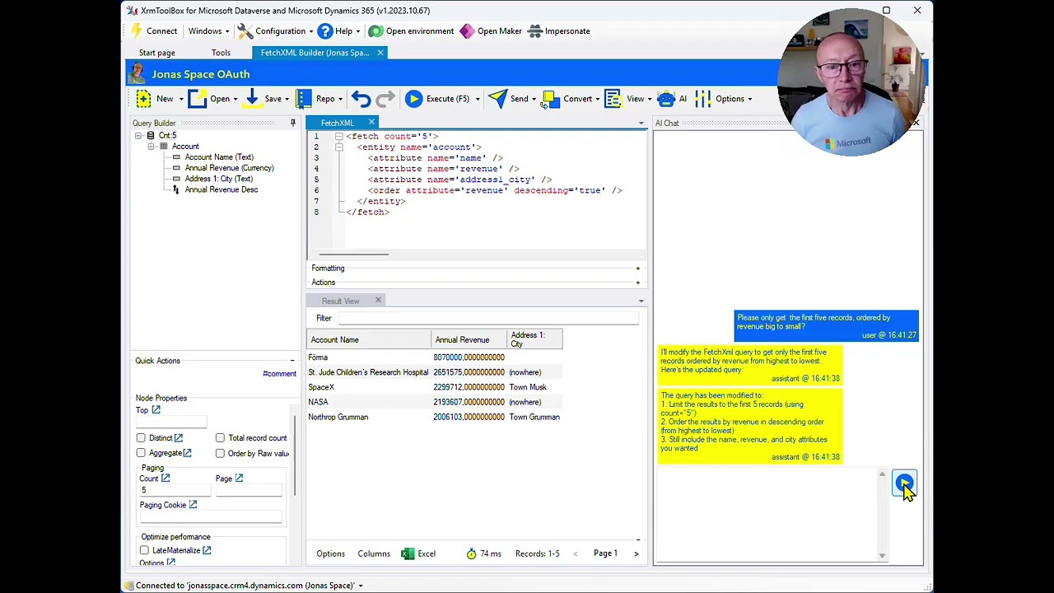Viewport: 1054px width, 593px height.
Task: Click the Impersonate icon
Action: pos(534,31)
